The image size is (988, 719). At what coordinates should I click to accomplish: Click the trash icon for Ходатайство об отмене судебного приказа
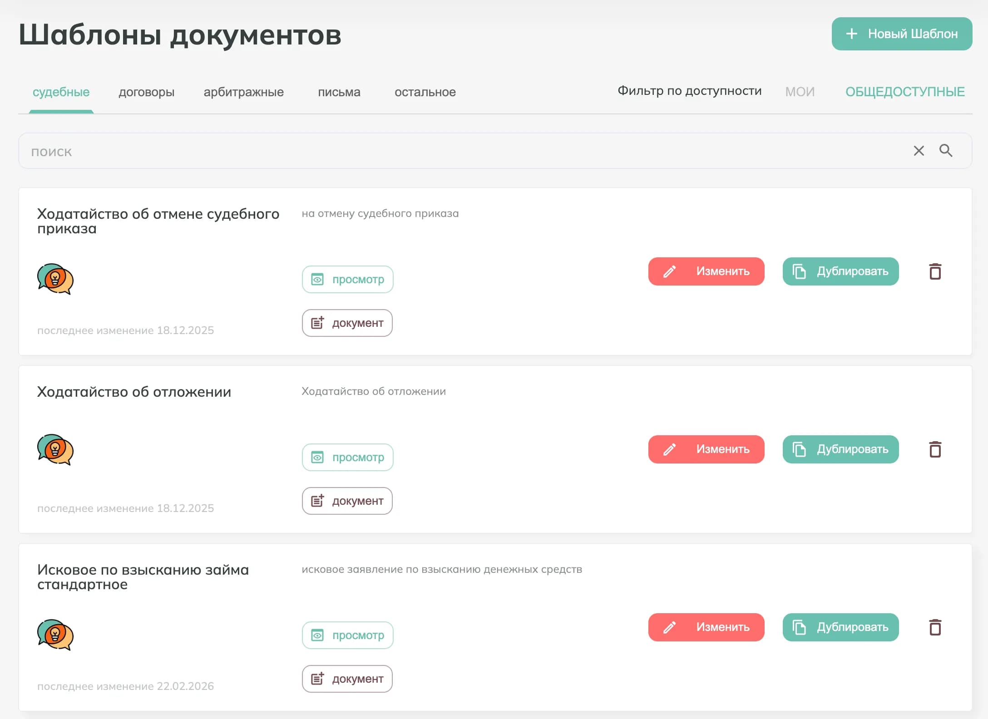pos(935,272)
